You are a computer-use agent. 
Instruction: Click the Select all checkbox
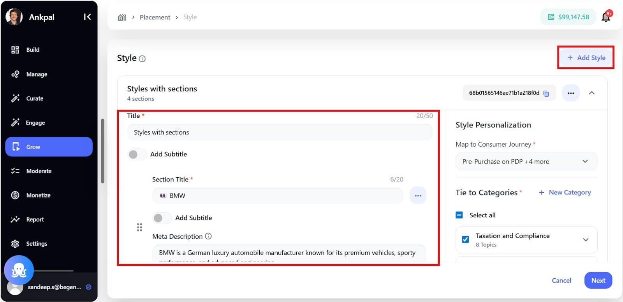[459, 215]
